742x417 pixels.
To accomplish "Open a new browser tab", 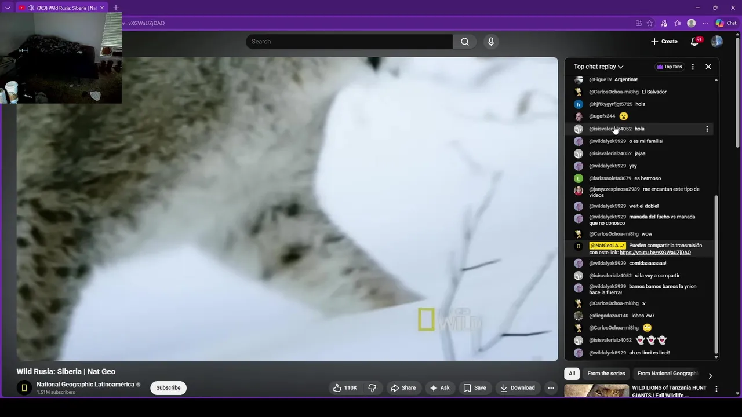I will (116, 8).
